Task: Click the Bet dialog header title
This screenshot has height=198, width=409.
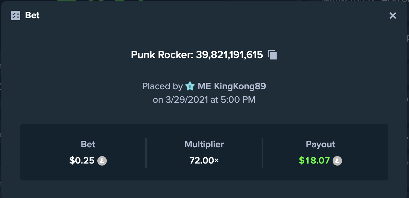Action: pyautogui.click(x=32, y=16)
